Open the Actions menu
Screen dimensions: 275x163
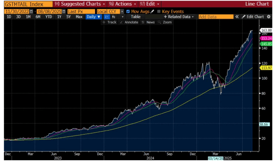tap(122, 4)
